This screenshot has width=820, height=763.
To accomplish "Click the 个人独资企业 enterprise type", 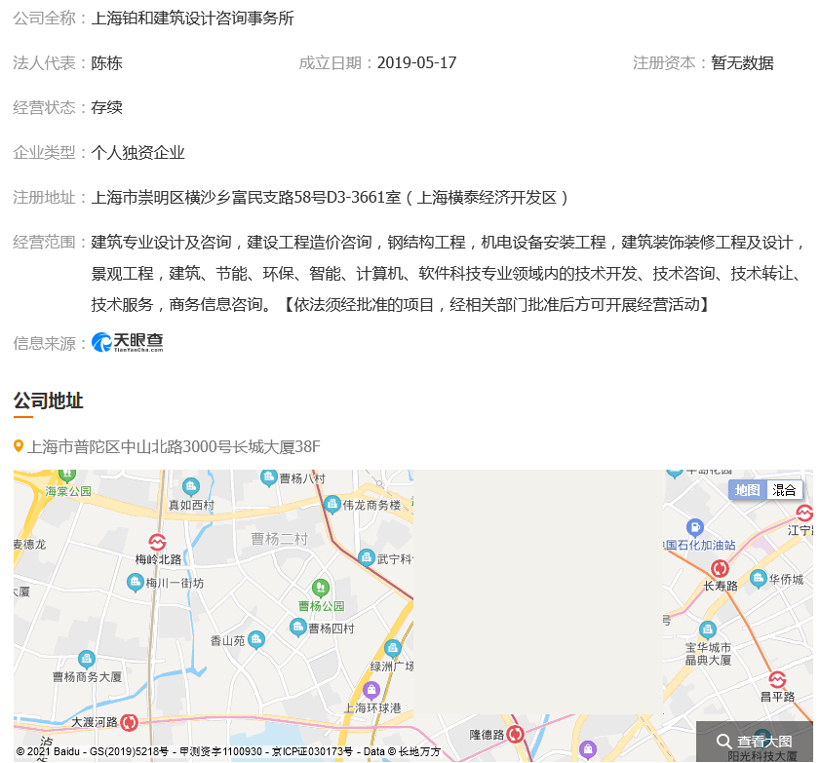I will tap(138, 153).
